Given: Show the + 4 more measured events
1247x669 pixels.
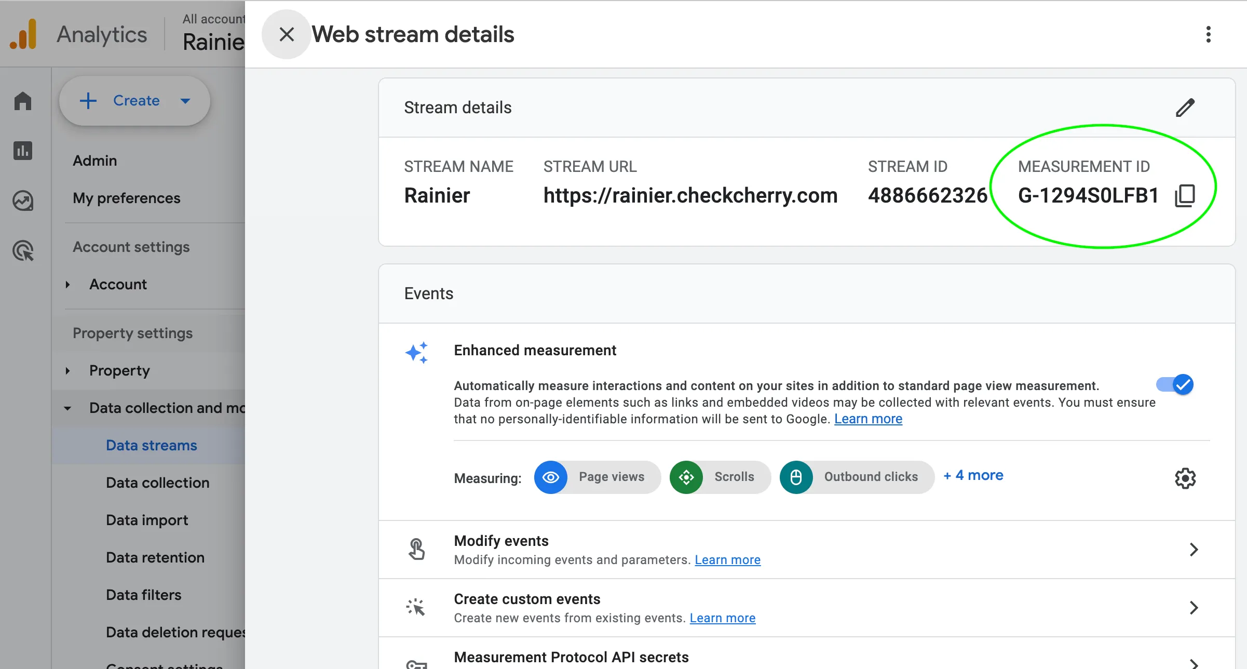Looking at the screenshot, I should (973, 475).
